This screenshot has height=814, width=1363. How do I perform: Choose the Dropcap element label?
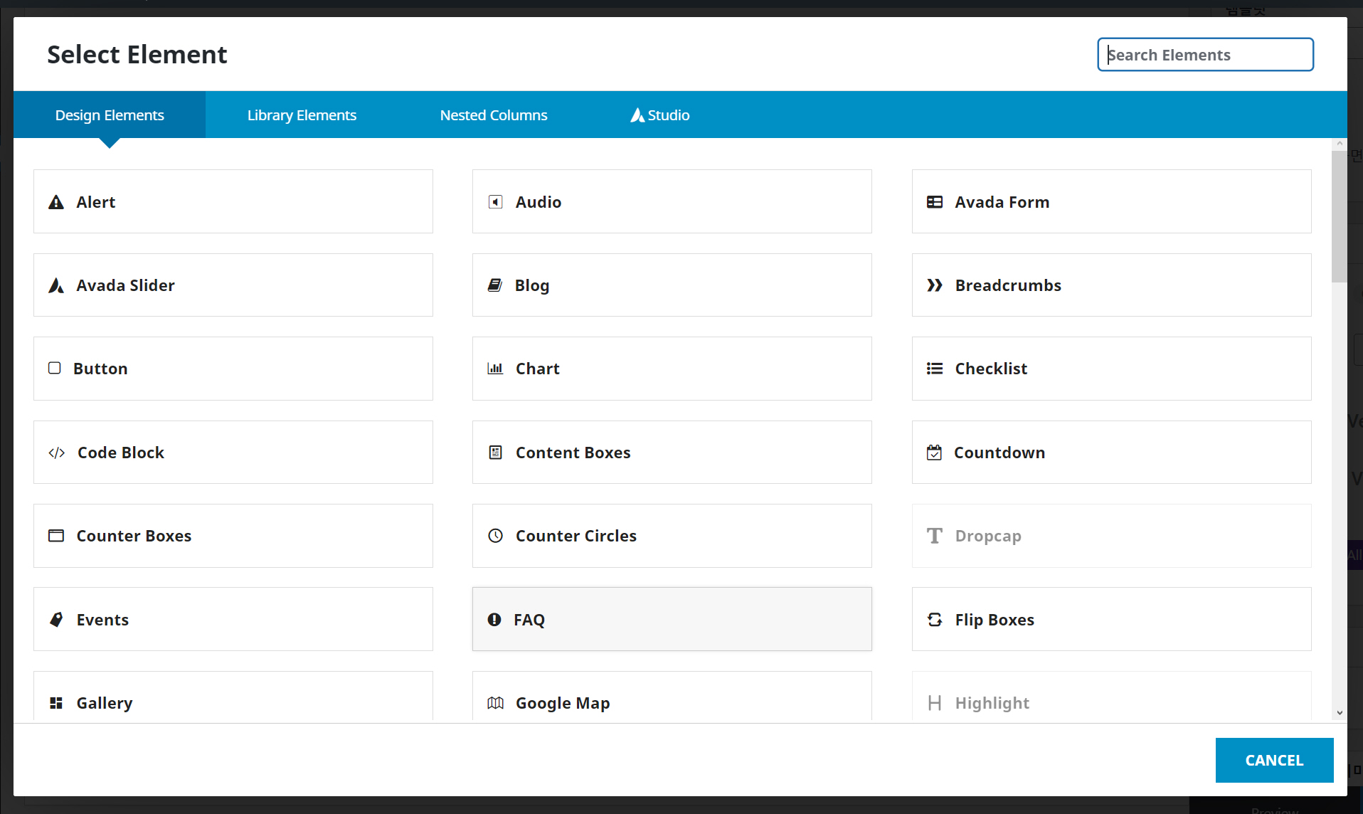click(988, 536)
